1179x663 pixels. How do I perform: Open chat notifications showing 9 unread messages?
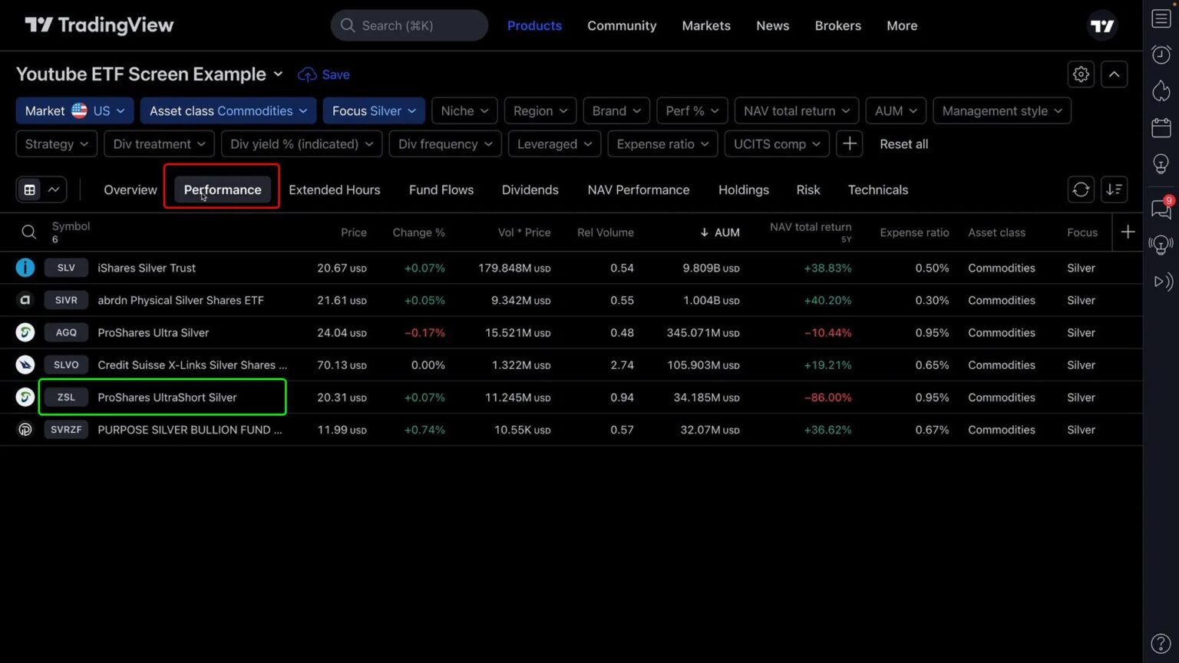[x=1161, y=209]
